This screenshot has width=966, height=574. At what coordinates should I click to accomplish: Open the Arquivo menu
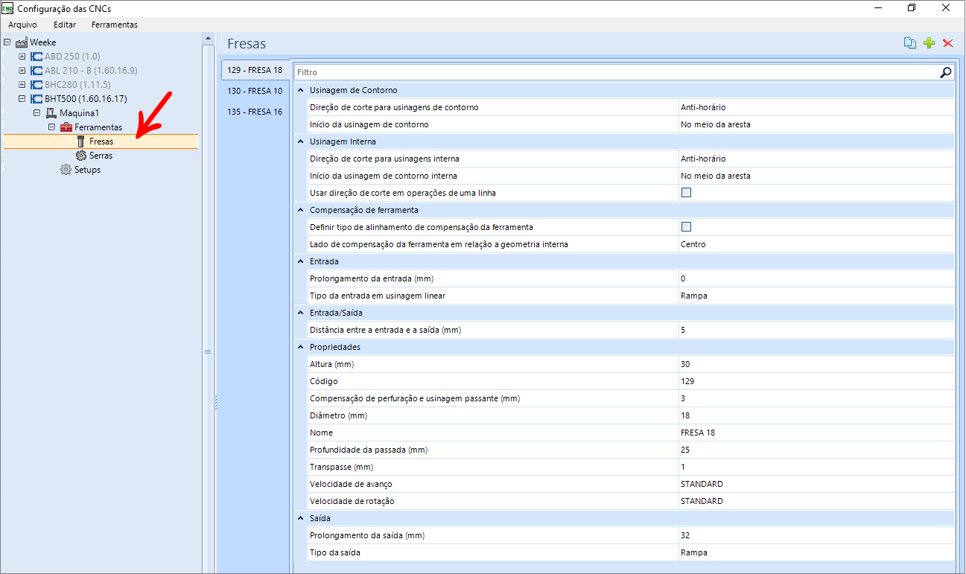click(x=22, y=25)
